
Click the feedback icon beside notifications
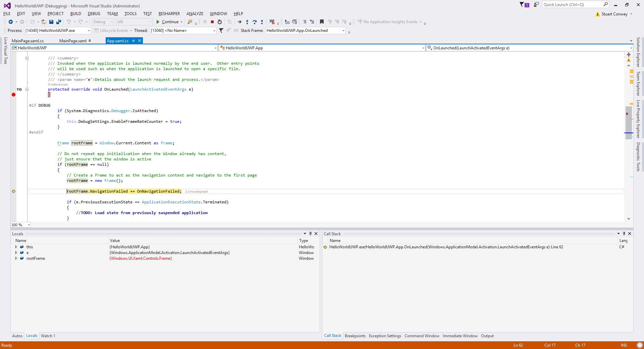(x=536, y=5)
